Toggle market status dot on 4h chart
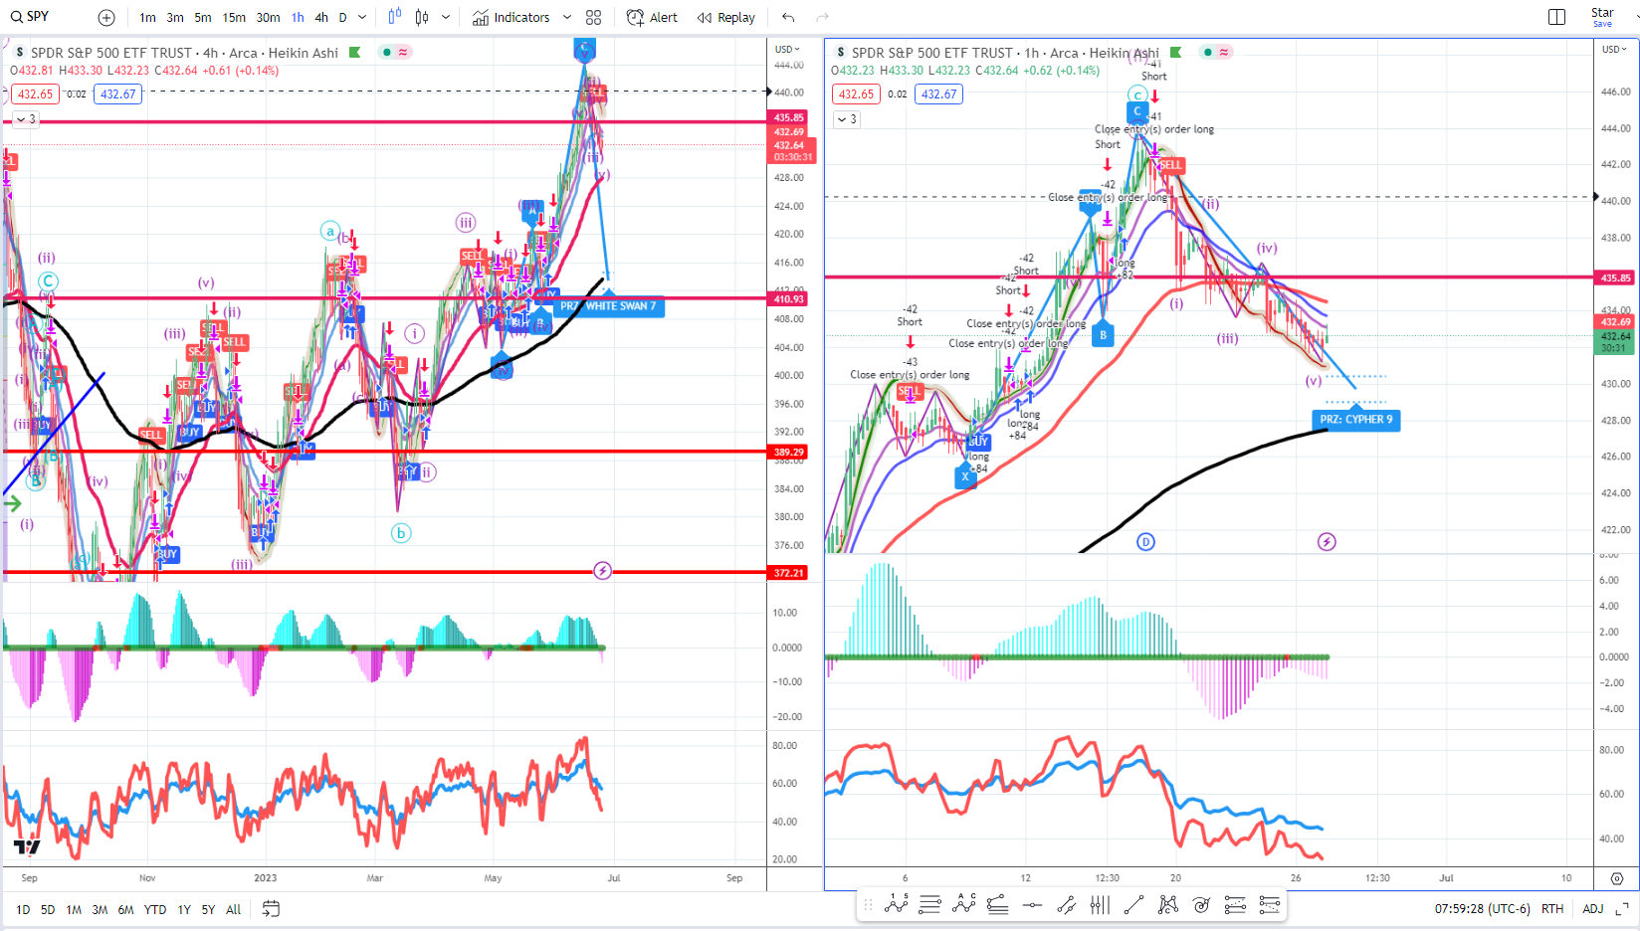 pyautogui.click(x=386, y=53)
